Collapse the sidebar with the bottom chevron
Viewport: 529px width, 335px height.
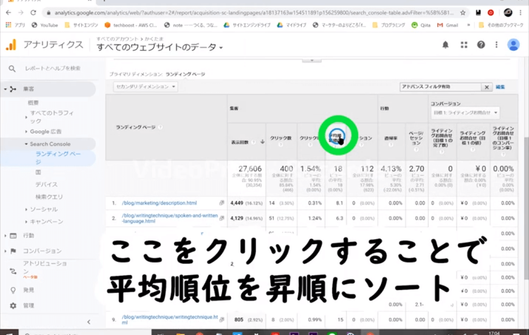pyautogui.click(x=89, y=322)
